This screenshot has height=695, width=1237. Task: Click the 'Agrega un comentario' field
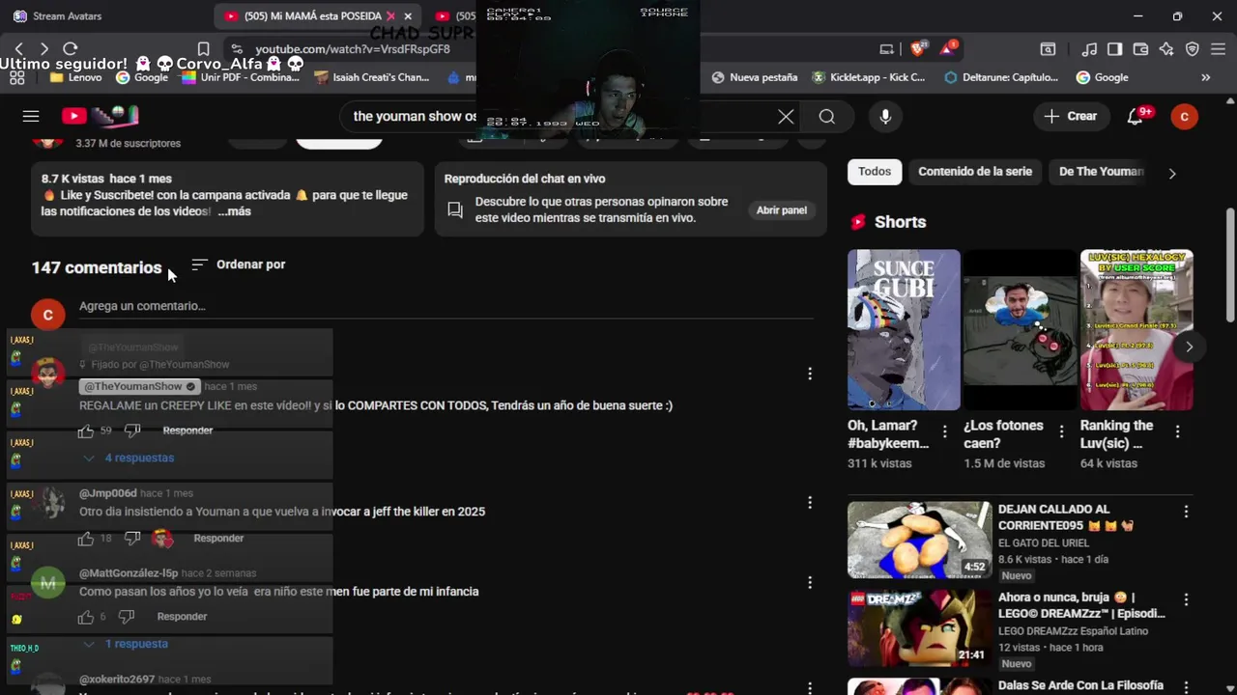pos(446,306)
